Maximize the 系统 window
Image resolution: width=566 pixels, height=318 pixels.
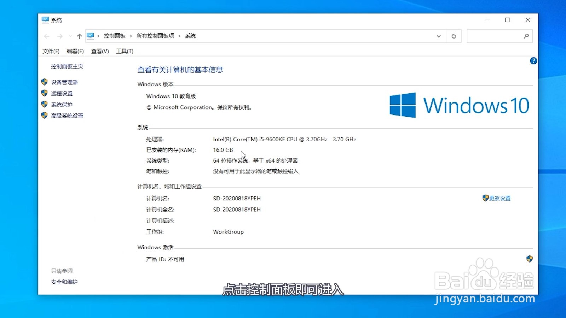507,20
